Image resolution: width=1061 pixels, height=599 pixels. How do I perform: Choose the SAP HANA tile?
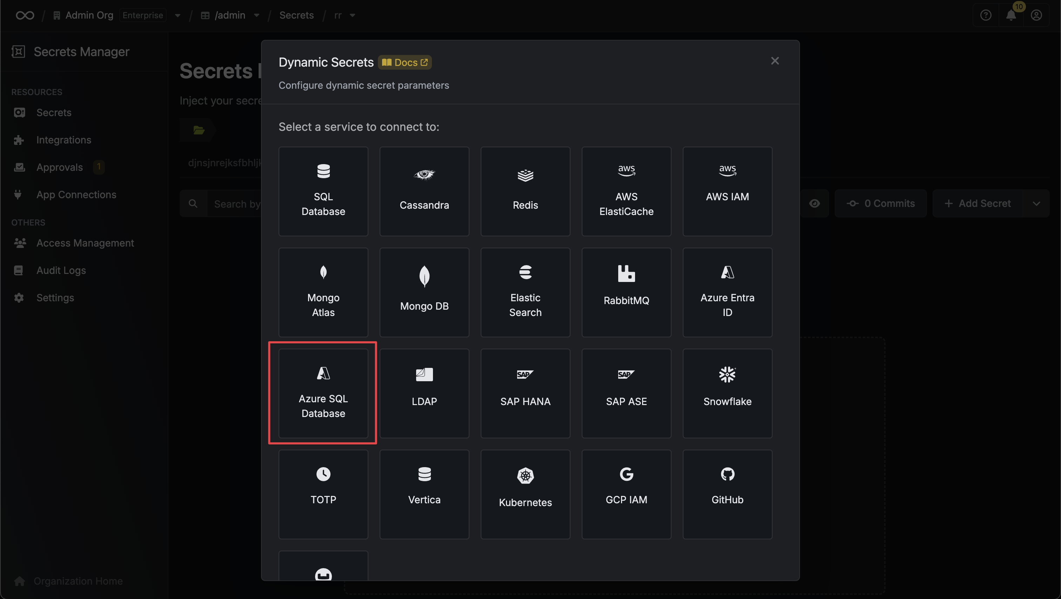525,393
